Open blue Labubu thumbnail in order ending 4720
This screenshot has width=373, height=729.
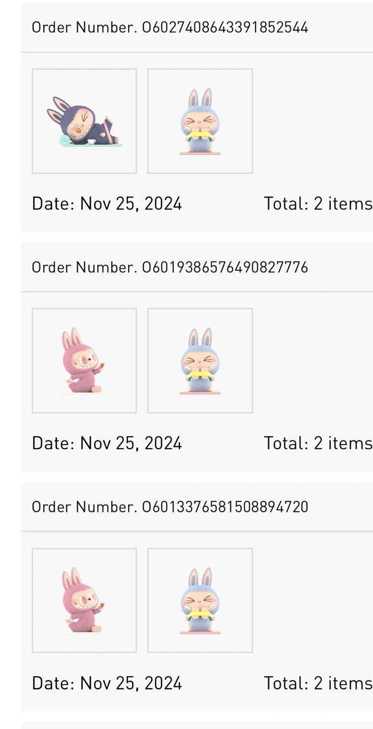[x=200, y=600]
